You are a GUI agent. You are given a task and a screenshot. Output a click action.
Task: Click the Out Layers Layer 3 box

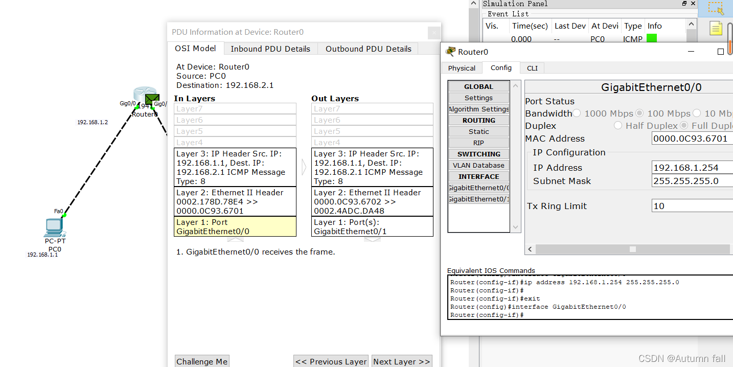pyautogui.click(x=372, y=167)
